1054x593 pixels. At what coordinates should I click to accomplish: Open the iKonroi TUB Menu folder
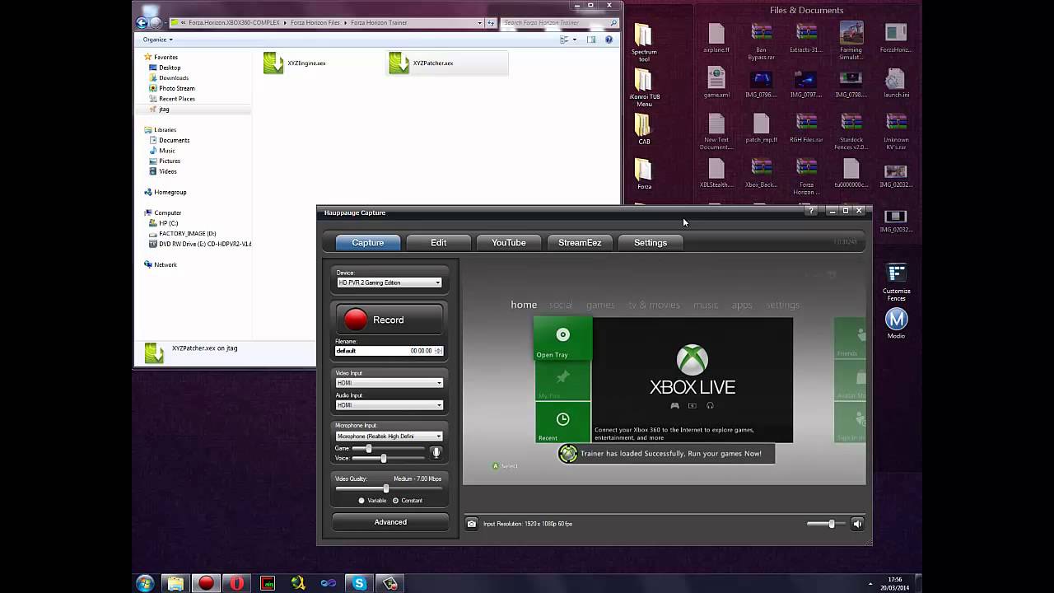644,88
